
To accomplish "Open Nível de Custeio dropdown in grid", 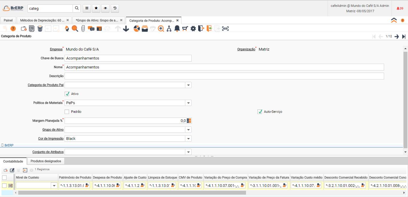I will (54, 186).
